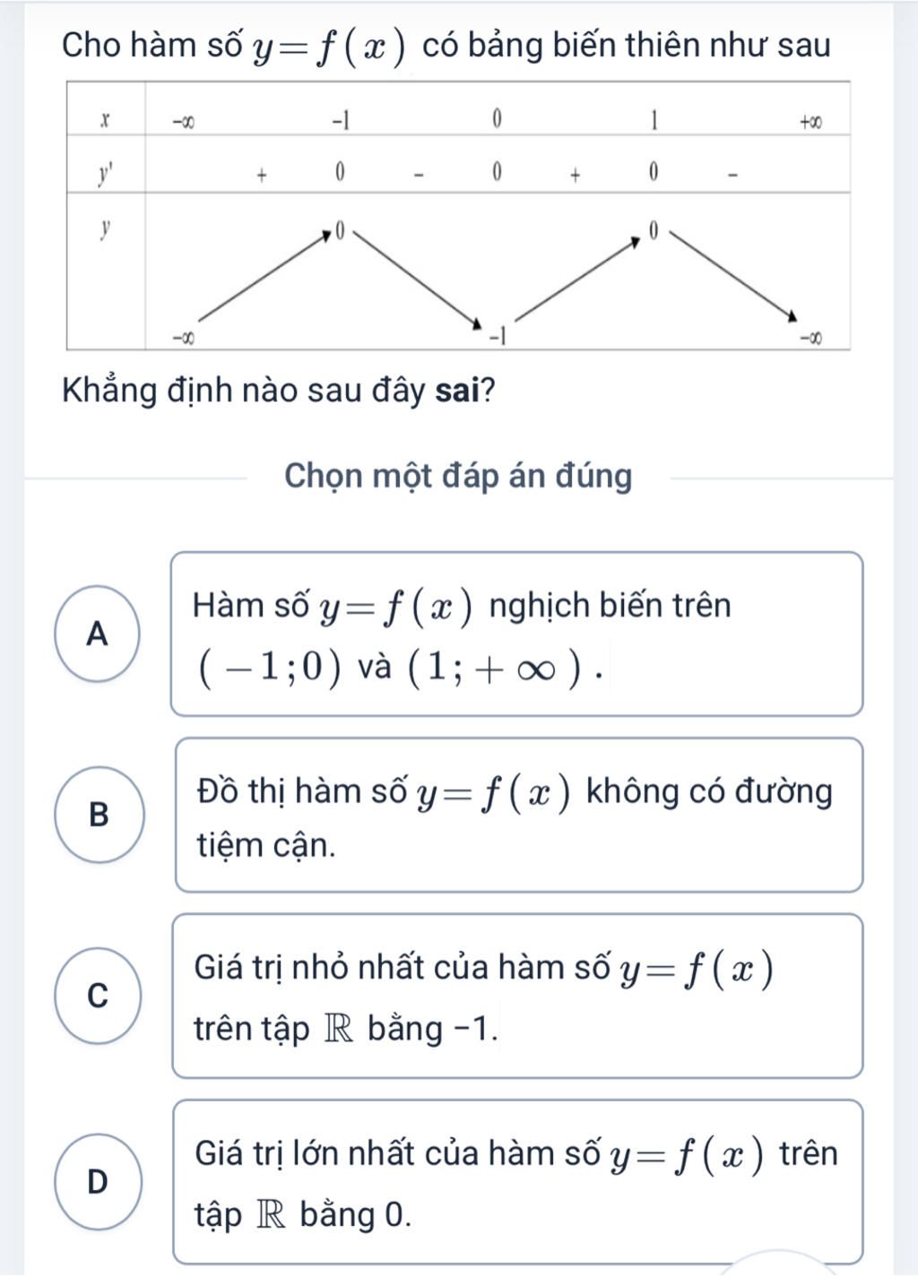Click answer box about 'Giá trị nhỏ nhất'
The height and width of the screenshot is (1276, 918).
(516, 996)
